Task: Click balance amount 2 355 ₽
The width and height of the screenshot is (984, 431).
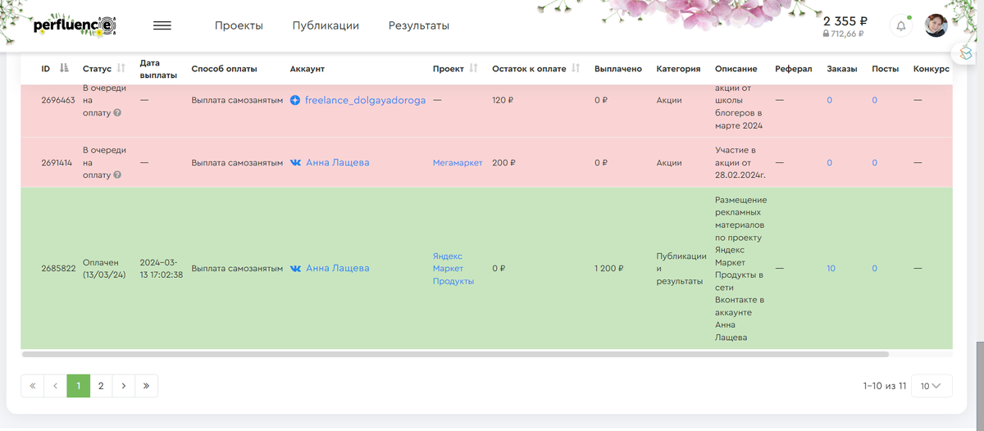Action: [x=845, y=20]
